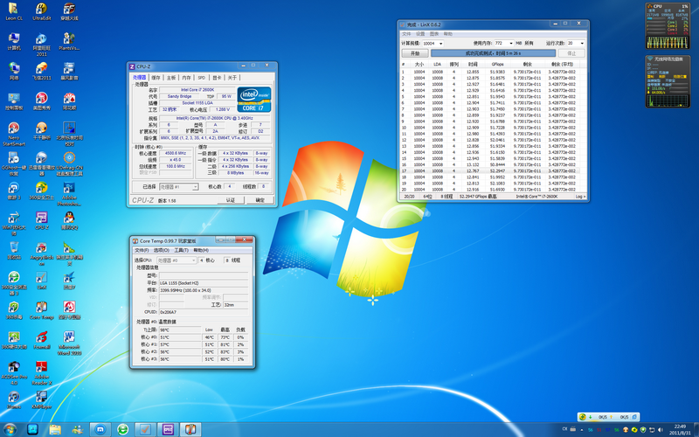Launch ACDSee Pro desktop shortcut
699x437 pixels.
coord(14,373)
